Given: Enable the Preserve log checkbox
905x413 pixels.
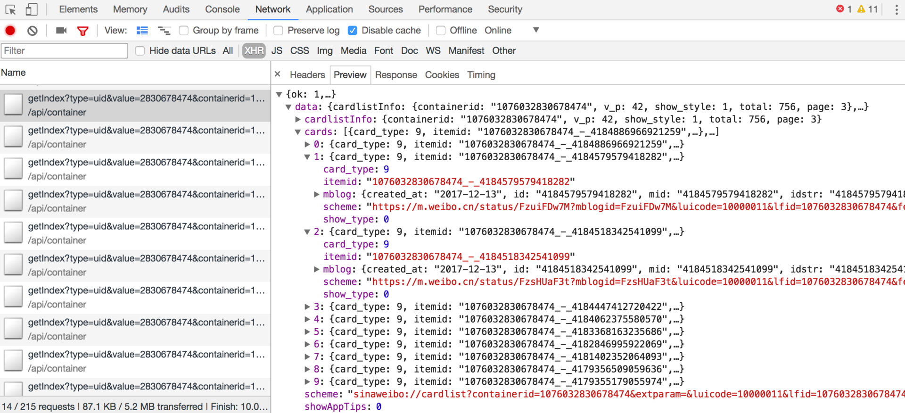Looking at the screenshot, I should [278, 31].
